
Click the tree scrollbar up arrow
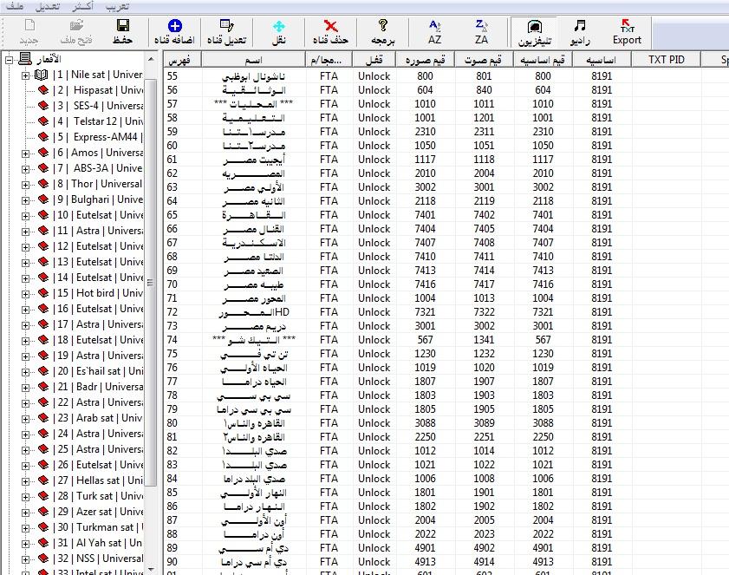point(151,59)
